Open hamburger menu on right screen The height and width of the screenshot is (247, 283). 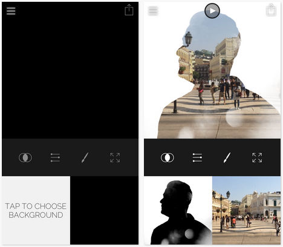tap(153, 11)
